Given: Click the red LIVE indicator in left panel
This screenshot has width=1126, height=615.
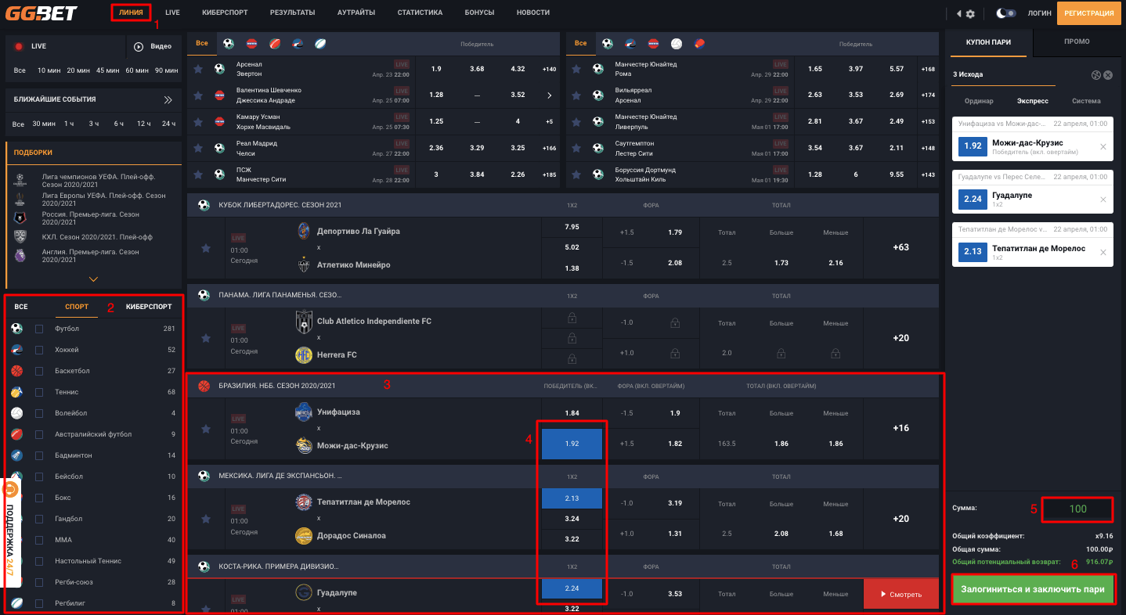Looking at the screenshot, I should [x=18, y=47].
